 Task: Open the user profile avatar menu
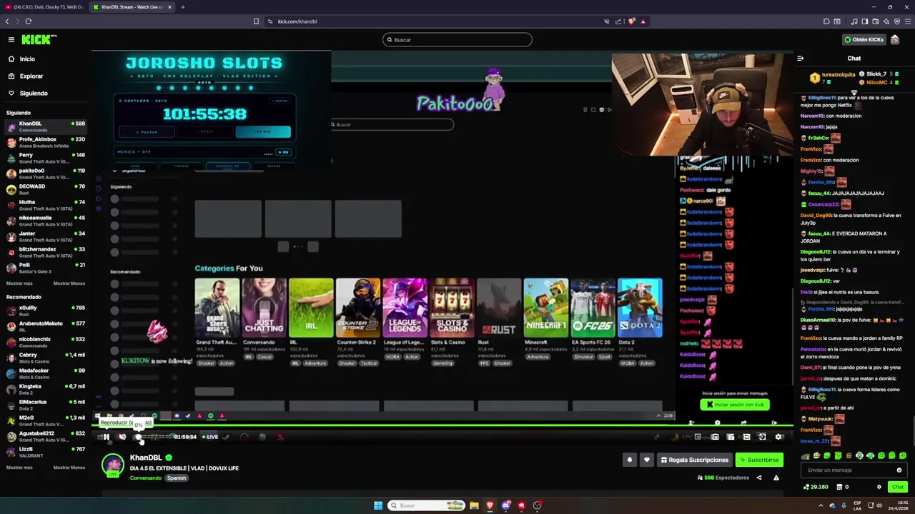coord(895,40)
